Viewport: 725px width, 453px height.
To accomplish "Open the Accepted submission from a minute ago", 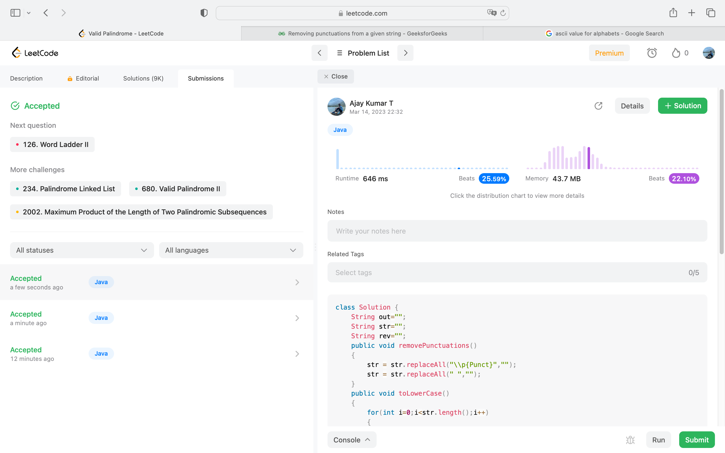I will [156, 318].
